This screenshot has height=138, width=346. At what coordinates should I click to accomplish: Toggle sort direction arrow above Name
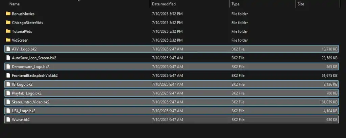pyautogui.click(x=78, y=1)
